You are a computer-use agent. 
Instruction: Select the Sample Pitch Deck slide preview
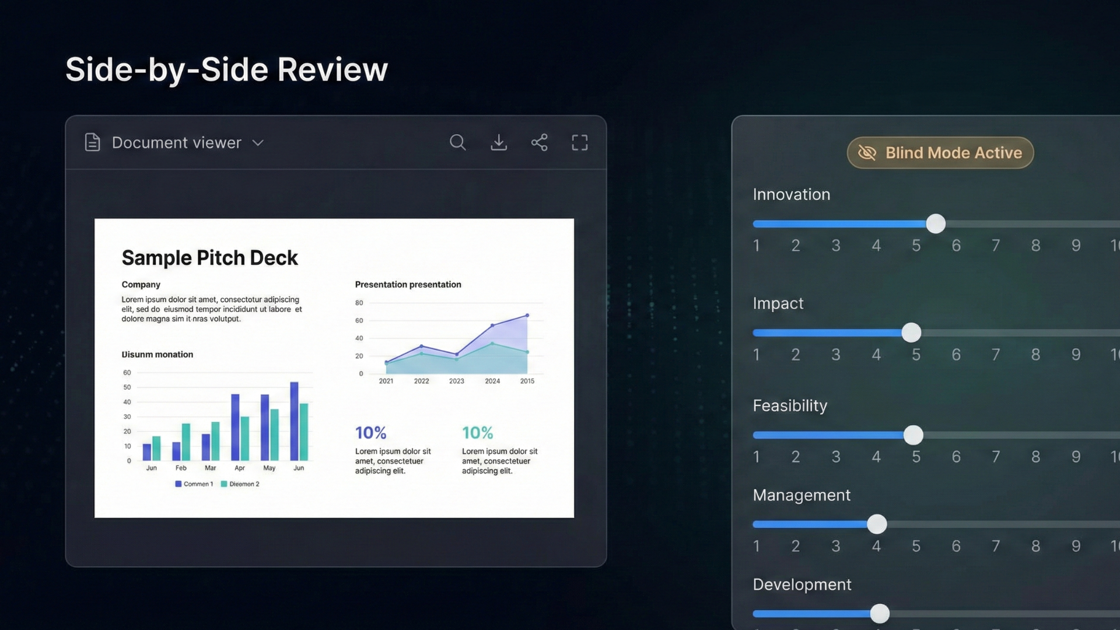tap(334, 367)
